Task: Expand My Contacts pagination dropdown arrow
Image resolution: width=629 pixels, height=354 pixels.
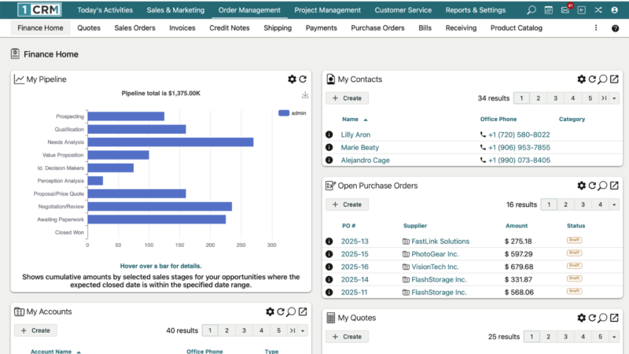Action: tap(614, 98)
